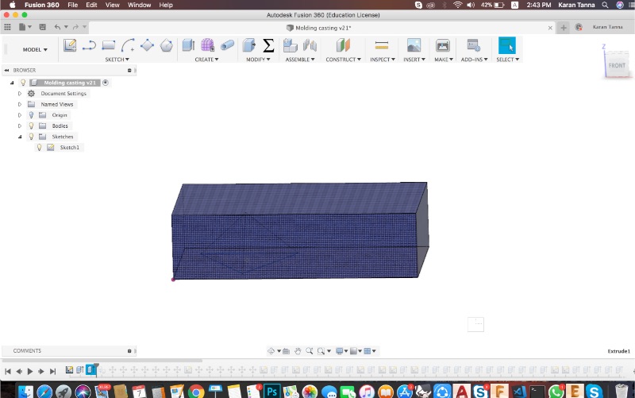Click the Orbit navigation tool
Screen dimensions: 635x398
pos(271,351)
